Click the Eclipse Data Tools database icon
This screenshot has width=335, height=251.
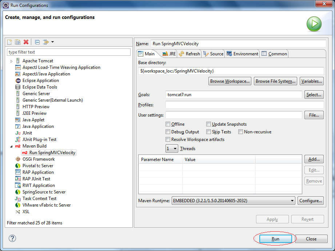(x=18, y=87)
